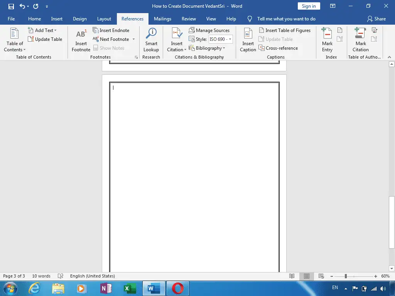Insert a caption
395x296 pixels.
(248, 40)
